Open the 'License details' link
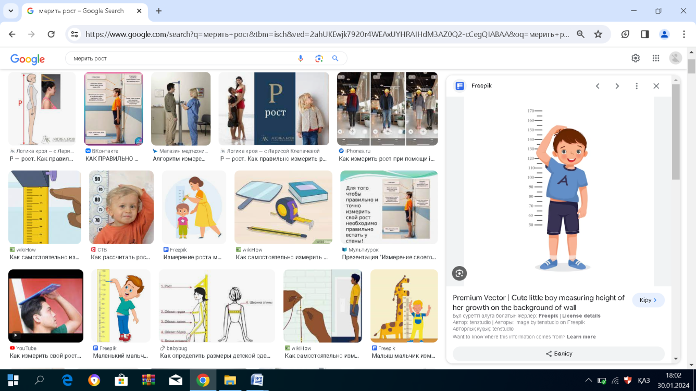The image size is (696, 391). [581, 316]
